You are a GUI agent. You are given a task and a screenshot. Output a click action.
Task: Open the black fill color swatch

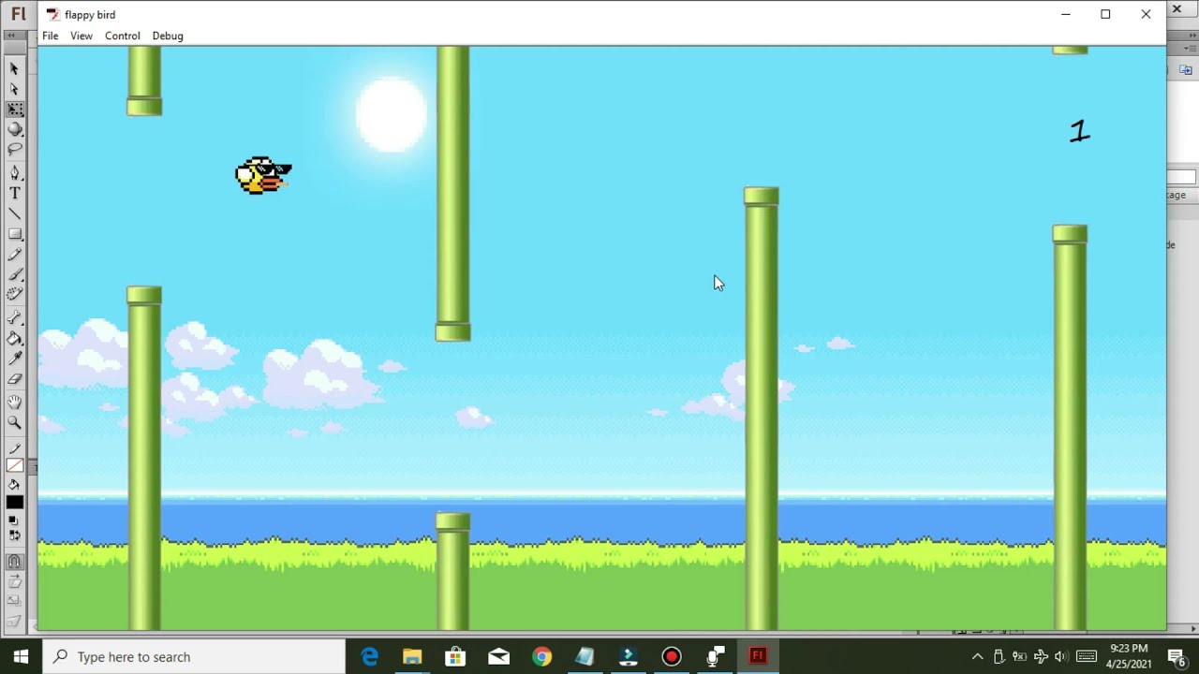pyautogui.click(x=14, y=502)
